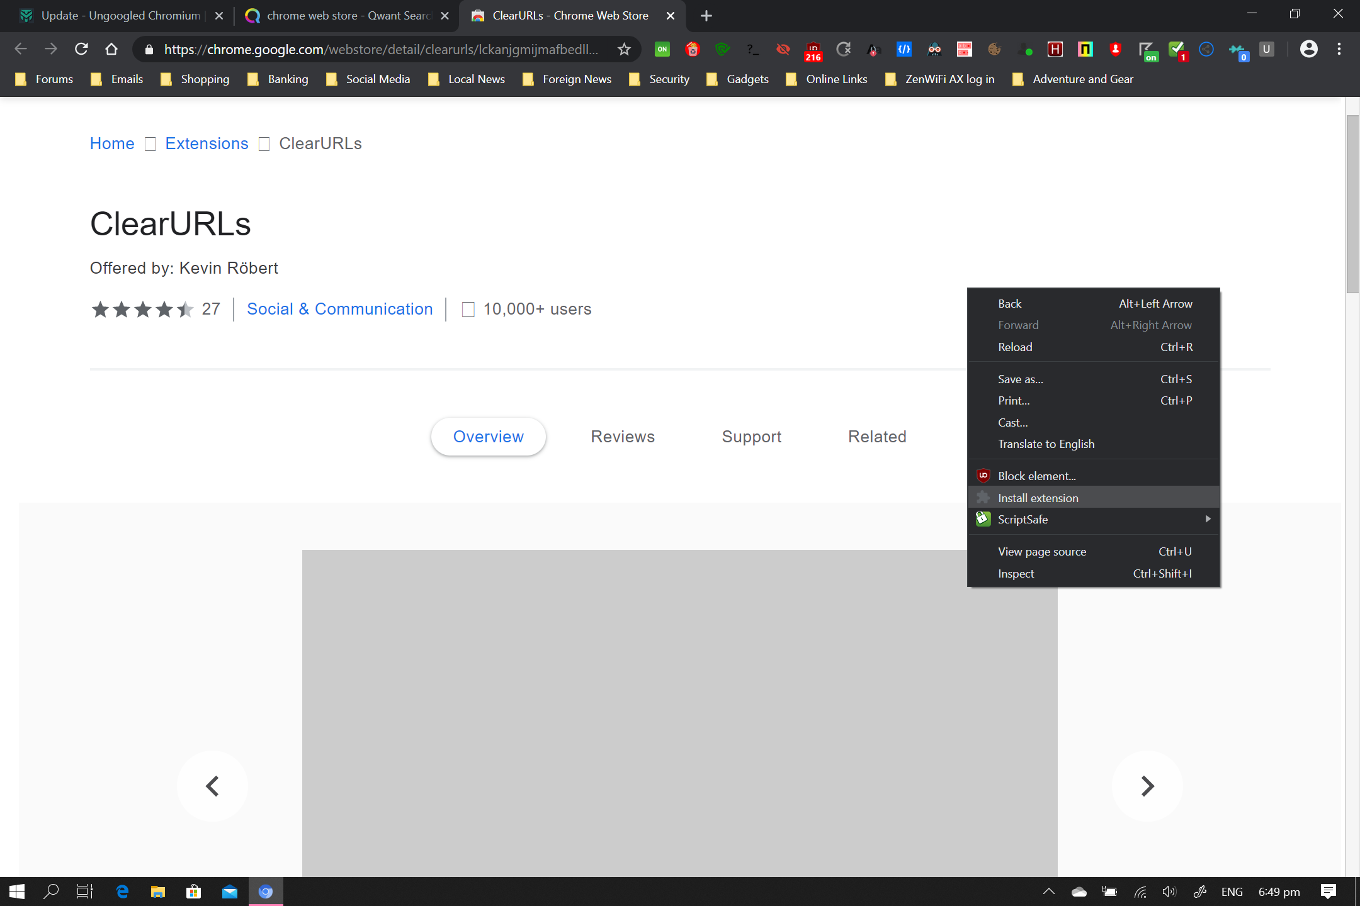Go to Extensions breadcrumb link
This screenshot has width=1360, height=906.
pyautogui.click(x=207, y=143)
